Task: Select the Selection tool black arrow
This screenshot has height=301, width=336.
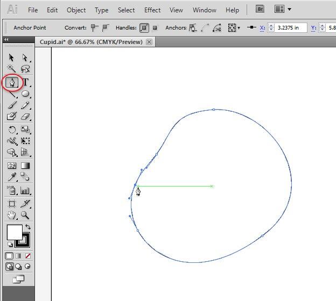Action: tap(11, 58)
